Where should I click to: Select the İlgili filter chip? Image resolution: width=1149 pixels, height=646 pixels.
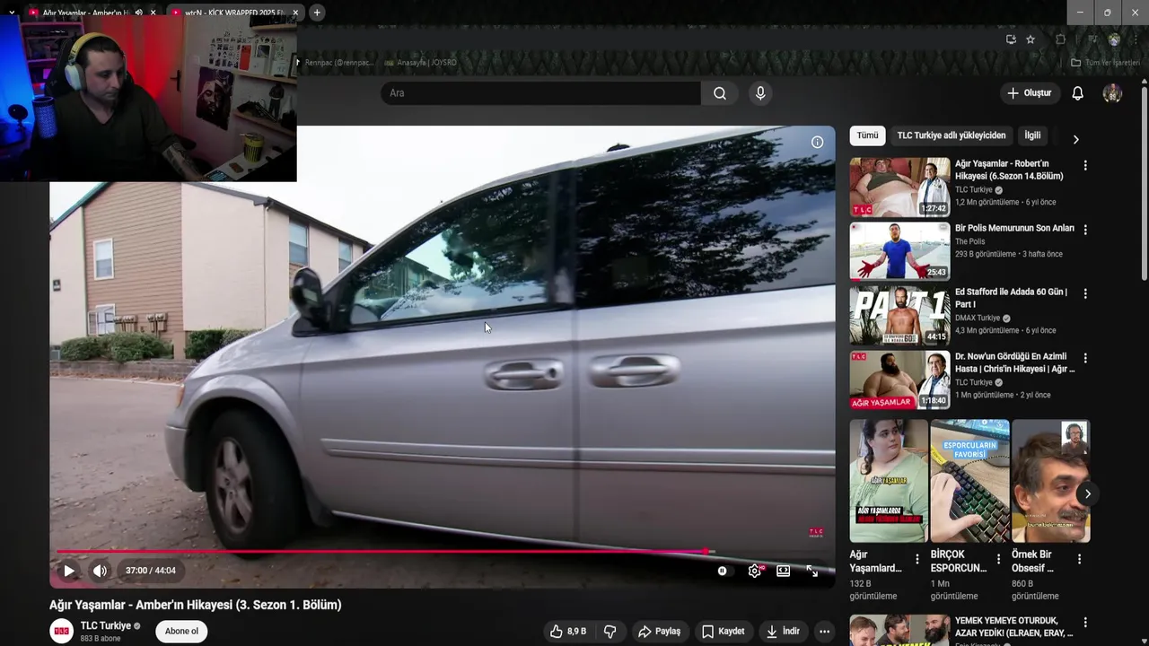click(x=1033, y=135)
